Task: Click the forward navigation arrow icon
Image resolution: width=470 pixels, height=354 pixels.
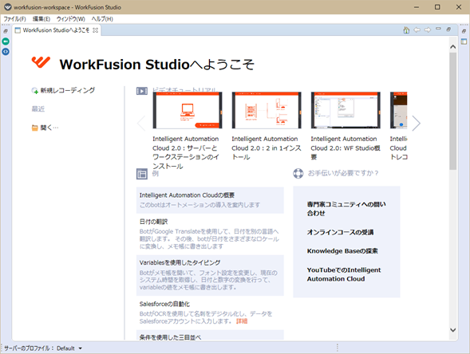Action: (428, 30)
